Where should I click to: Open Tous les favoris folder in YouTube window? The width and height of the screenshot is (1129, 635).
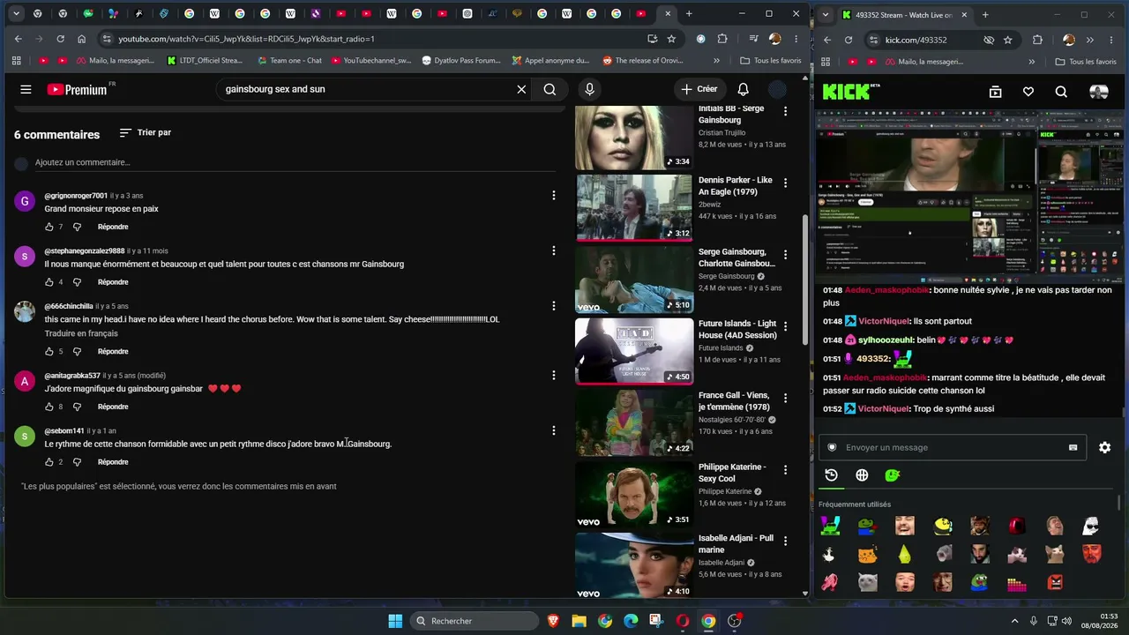[x=771, y=61]
